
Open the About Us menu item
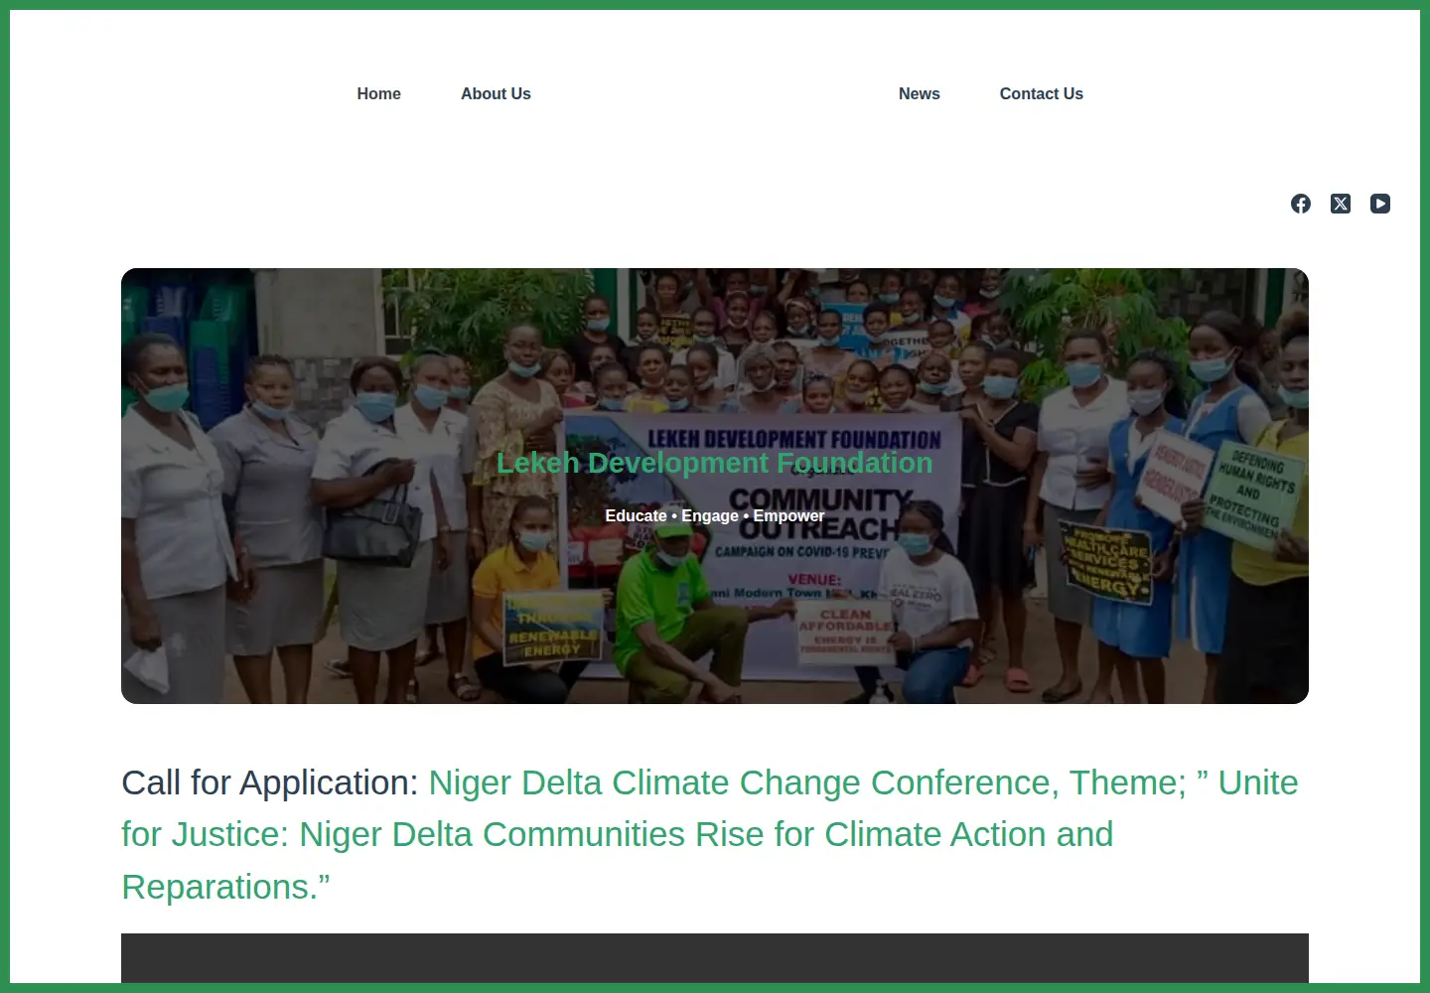[496, 93]
